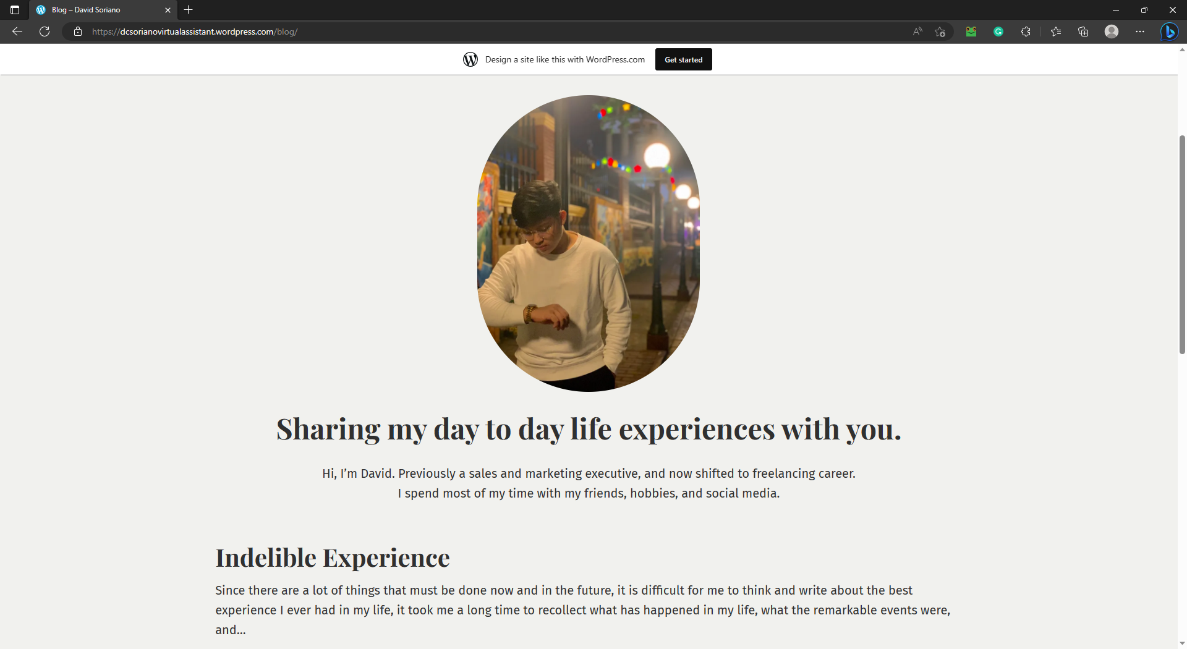Viewport: 1187px width, 649px height.
Task: Open the browser profile avatar
Action: coord(1112,32)
